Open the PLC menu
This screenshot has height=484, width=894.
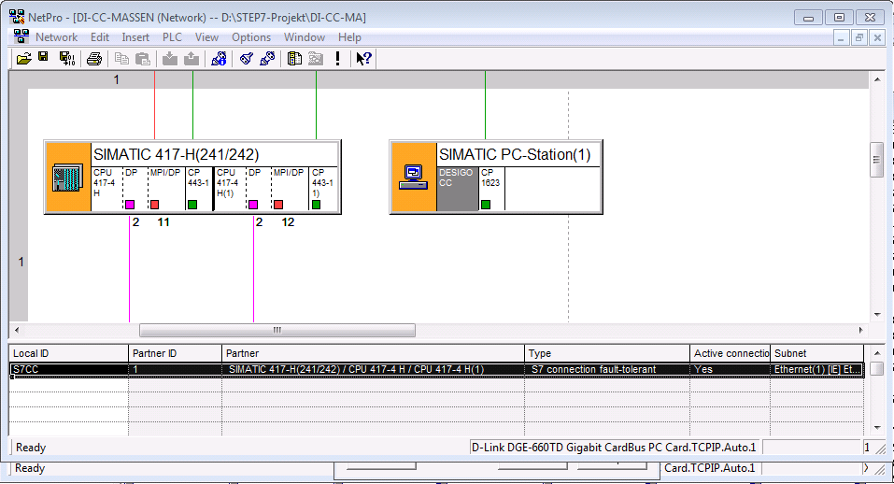pos(172,37)
